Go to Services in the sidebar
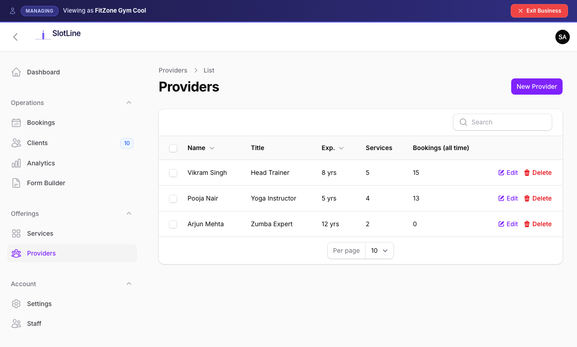 pos(72,233)
